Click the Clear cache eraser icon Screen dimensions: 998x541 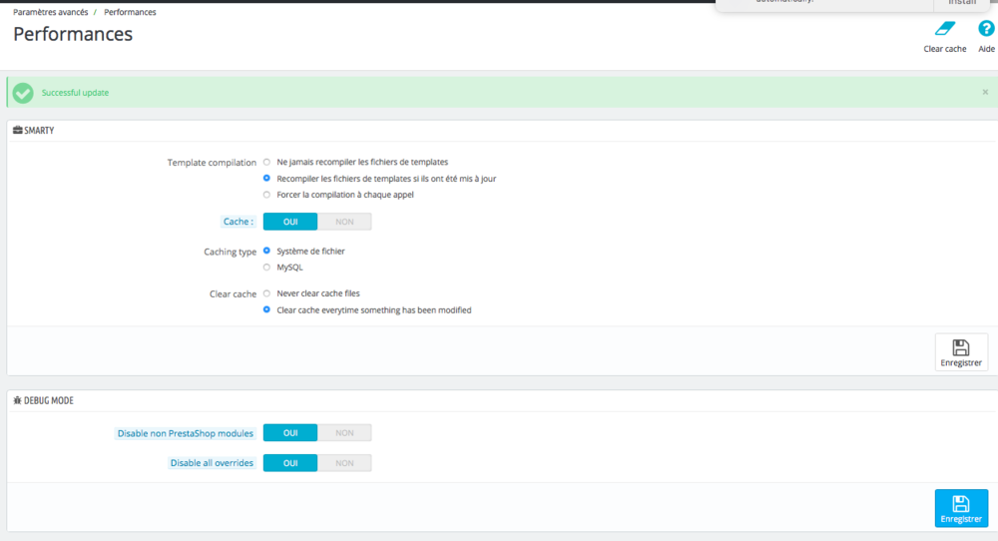945,29
